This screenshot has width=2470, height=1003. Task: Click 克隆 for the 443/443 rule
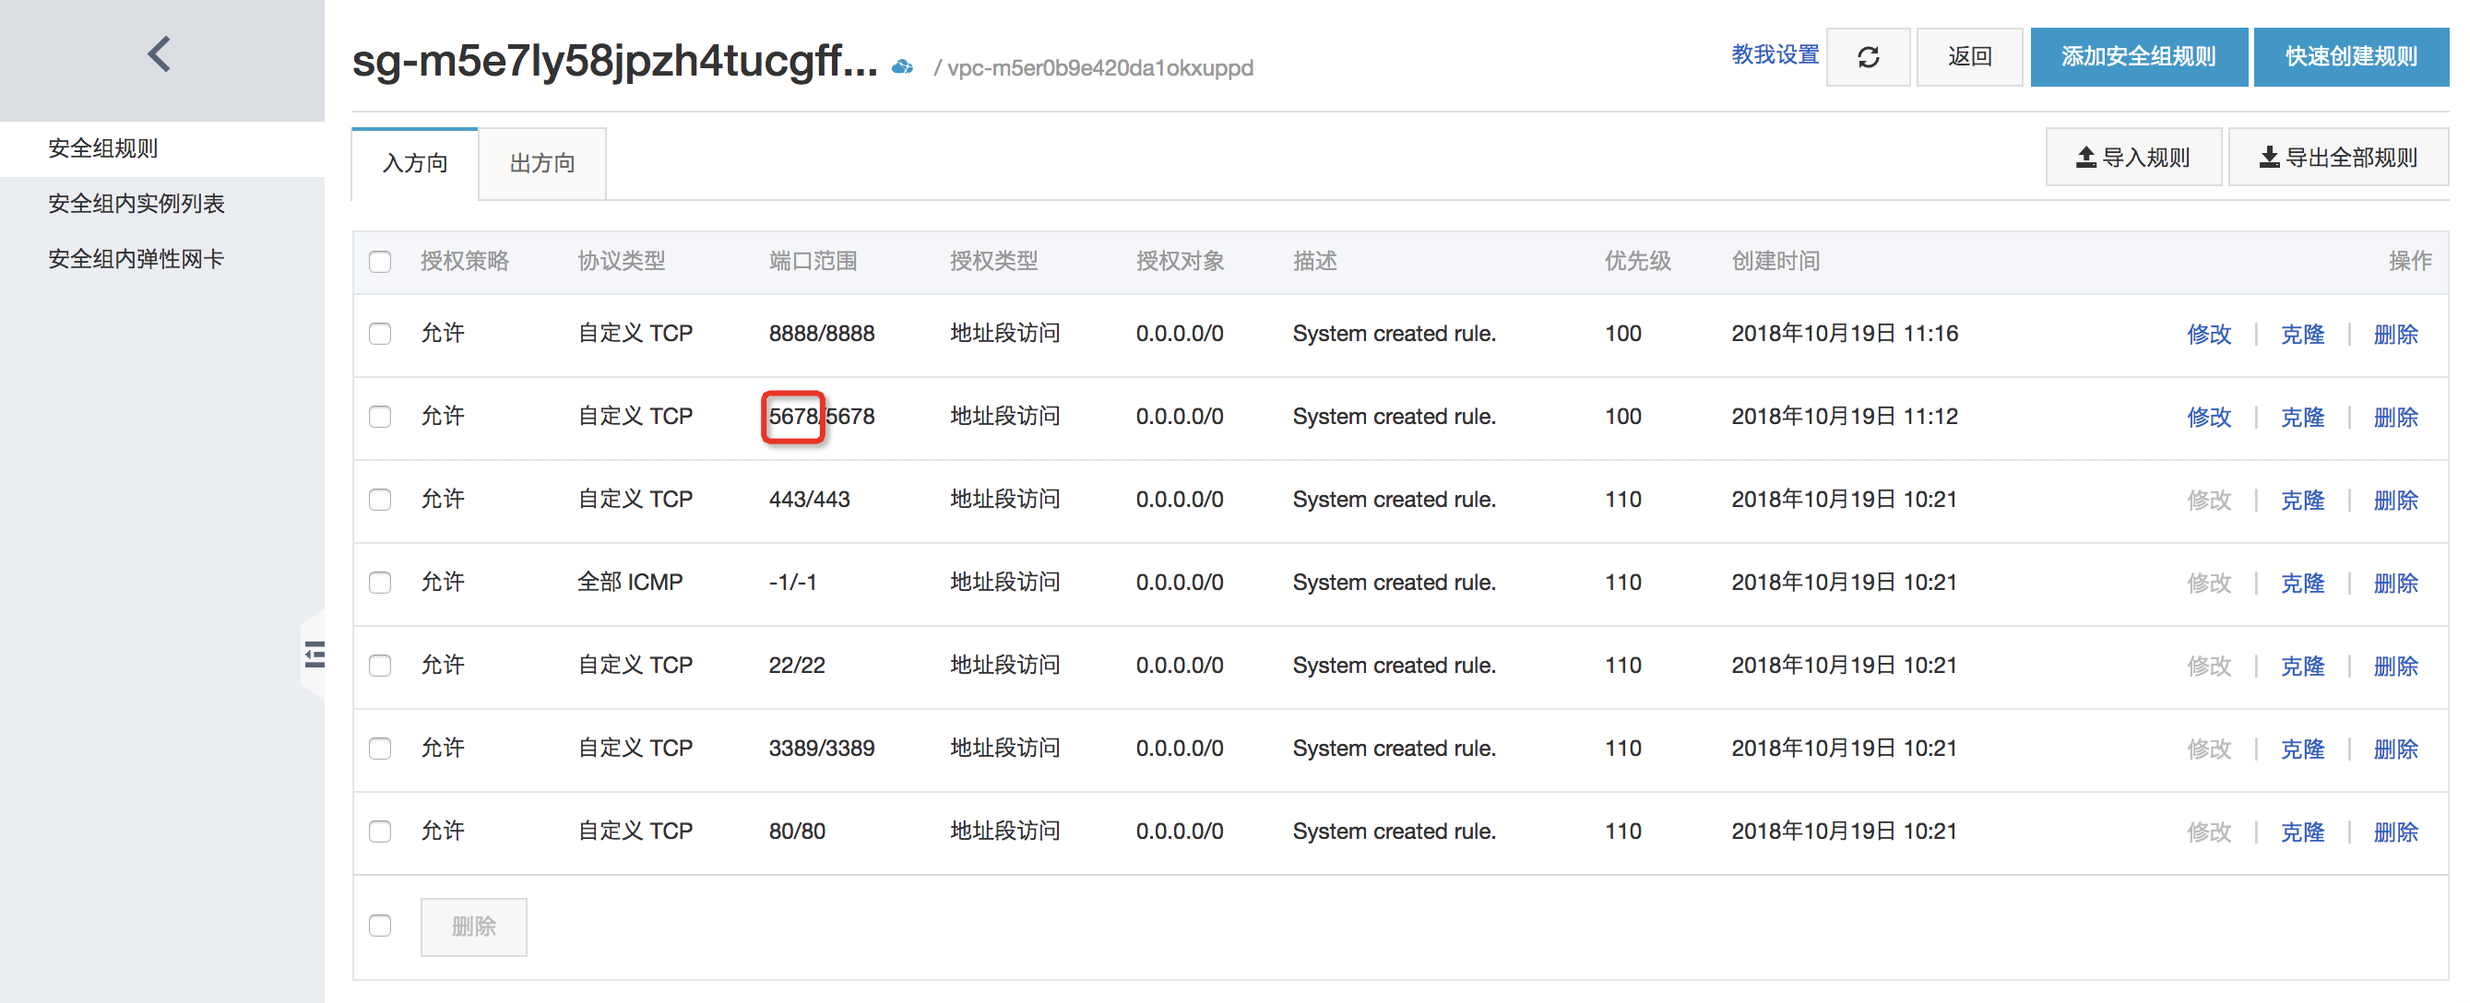(2302, 499)
